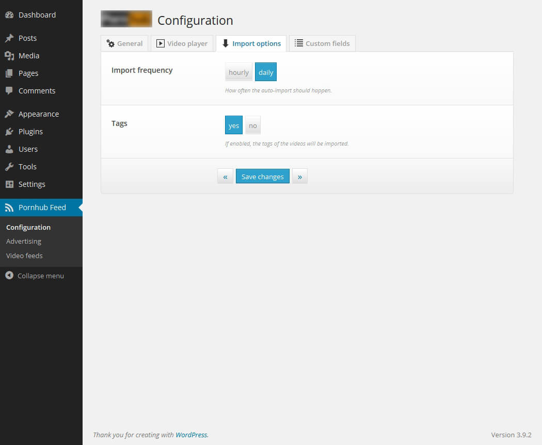Screen dimensions: 542x445
Task: Click the Users person icon
Action: click(x=9, y=149)
